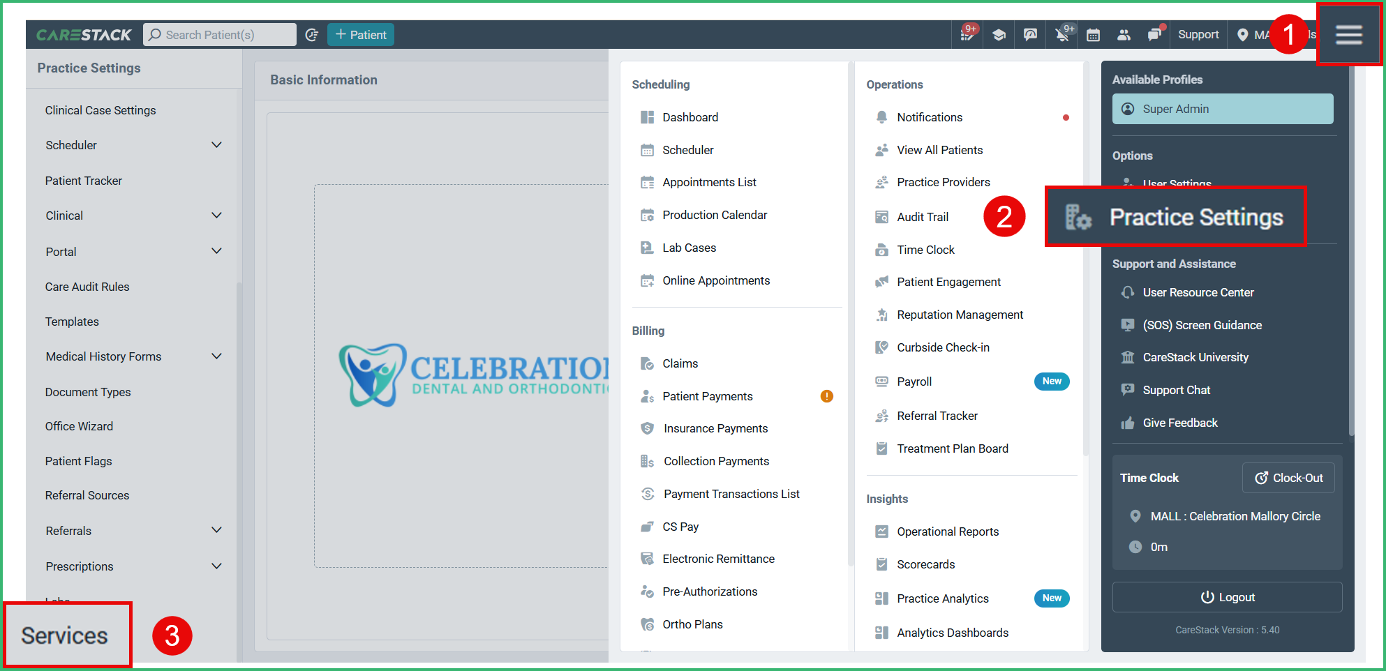Click the graduation cap icon in the top bar
1386x671 pixels.
[999, 34]
